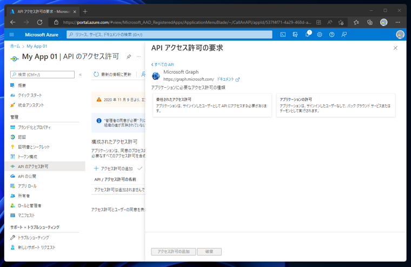Add this page to favorites star
The width and height of the screenshot is (411, 267).
click(341, 22)
